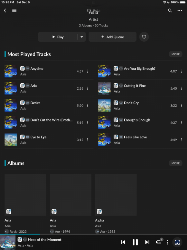Open the top-right three-dot options

180,10
